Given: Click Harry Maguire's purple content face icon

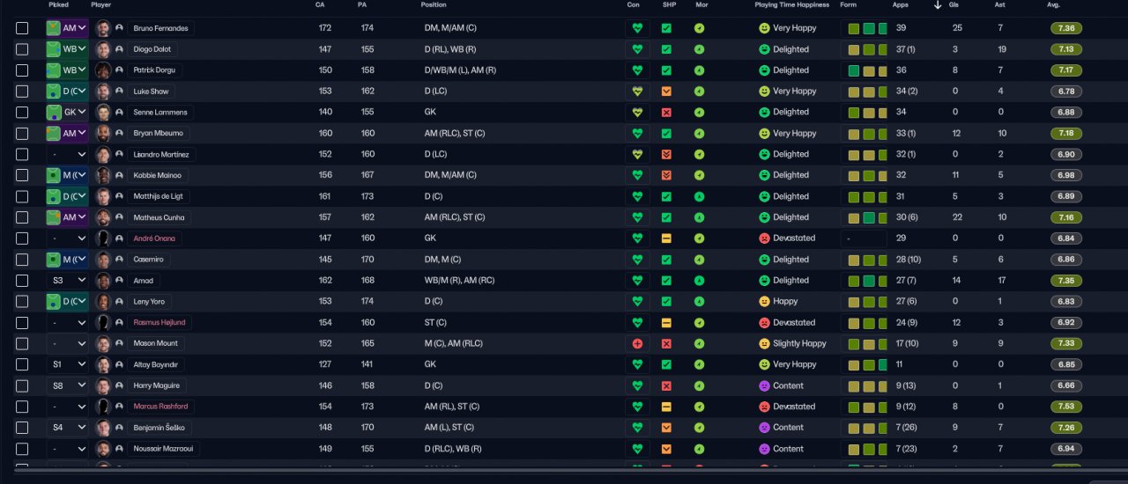Looking at the screenshot, I should tap(764, 386).
